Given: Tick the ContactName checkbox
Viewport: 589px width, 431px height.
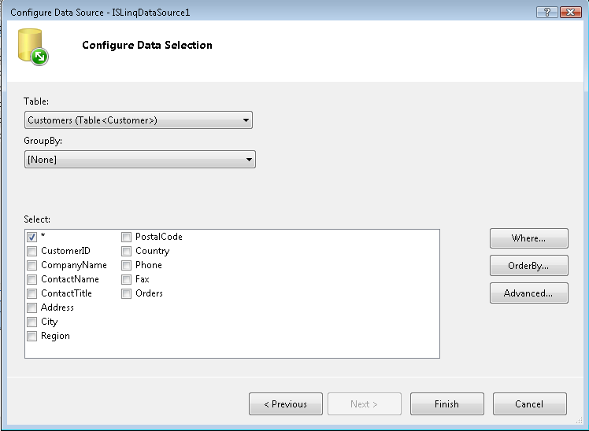Looking at the screenshot, I should pyautogui.click(x=32, y=279).
